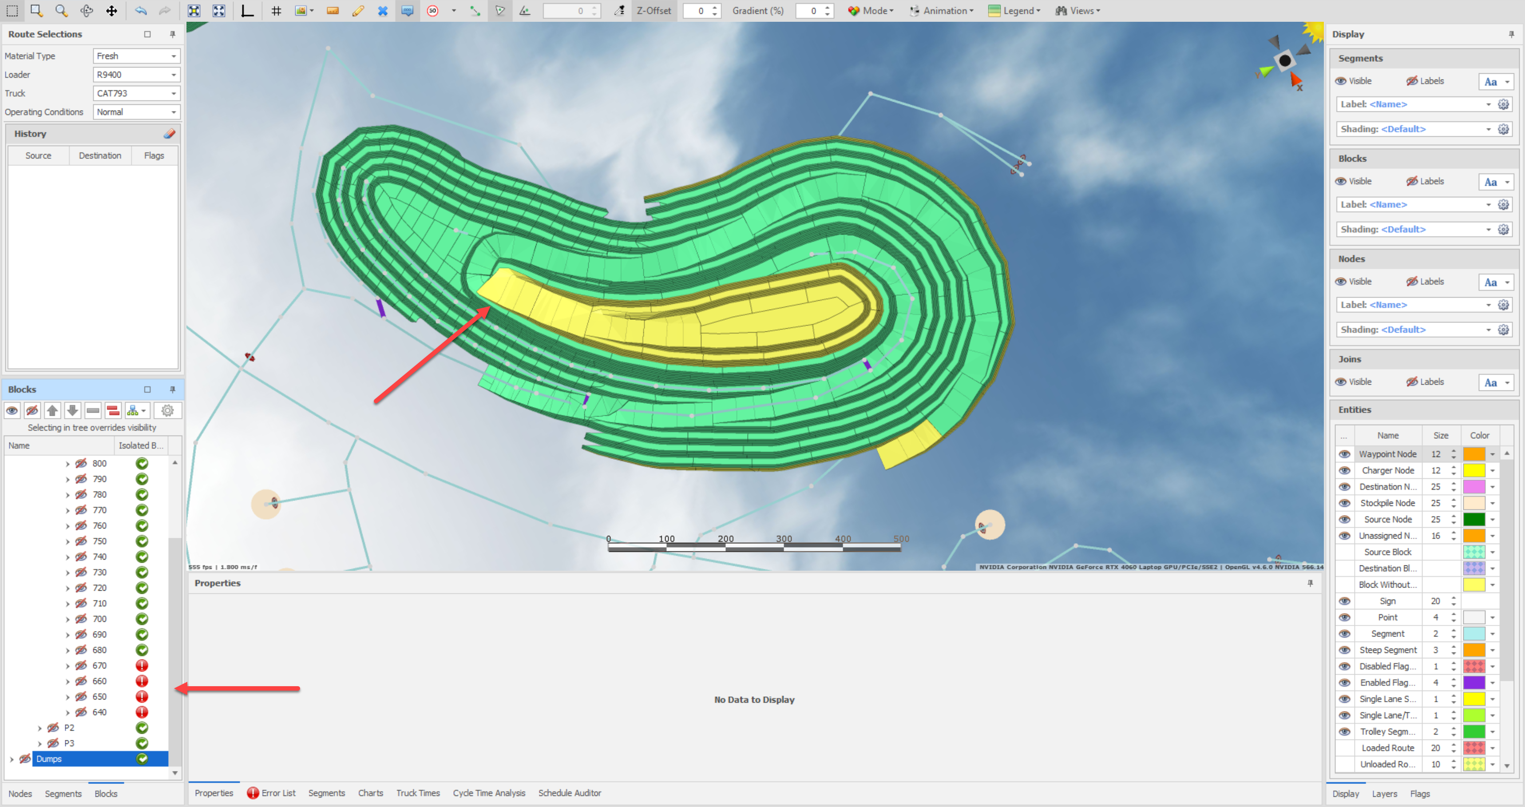Toggle Segments Visible eye in Display
1525x807 pixels.
(1341, 81)
